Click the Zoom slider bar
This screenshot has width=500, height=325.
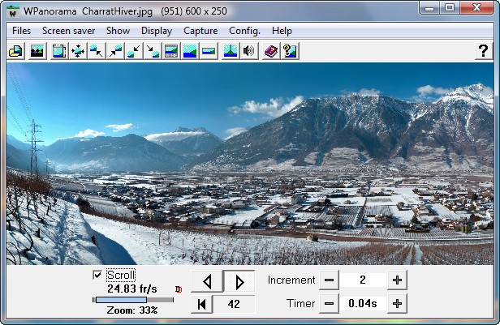(133, 300)
